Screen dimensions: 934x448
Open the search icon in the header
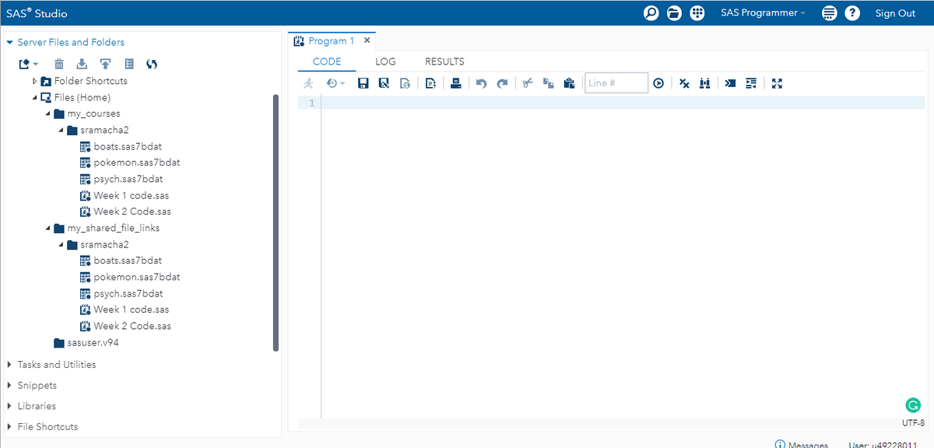click(x=651, y=13)
